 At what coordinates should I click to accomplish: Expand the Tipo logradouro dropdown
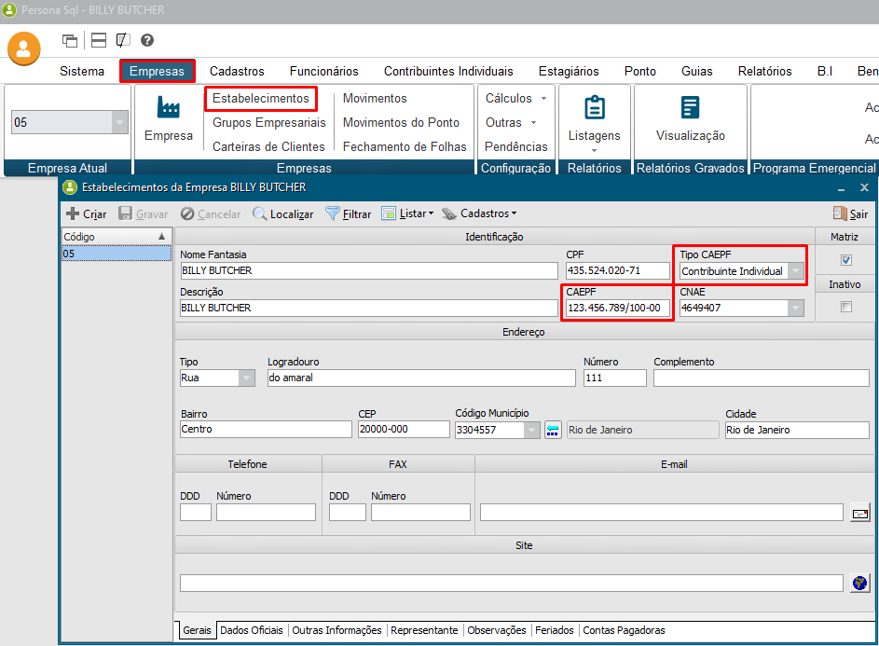click(x=246, y=378)
